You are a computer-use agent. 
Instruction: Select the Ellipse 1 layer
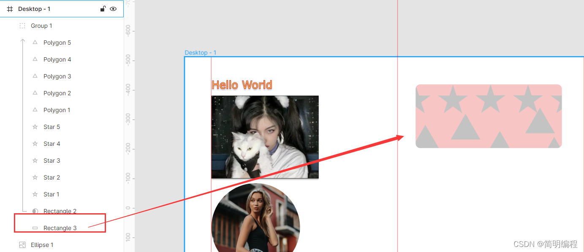point(62,245)
